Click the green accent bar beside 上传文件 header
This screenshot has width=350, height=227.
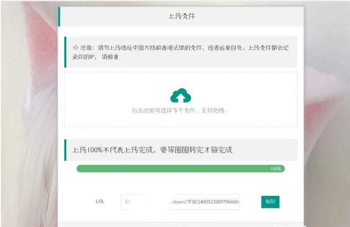coord(59,17)
